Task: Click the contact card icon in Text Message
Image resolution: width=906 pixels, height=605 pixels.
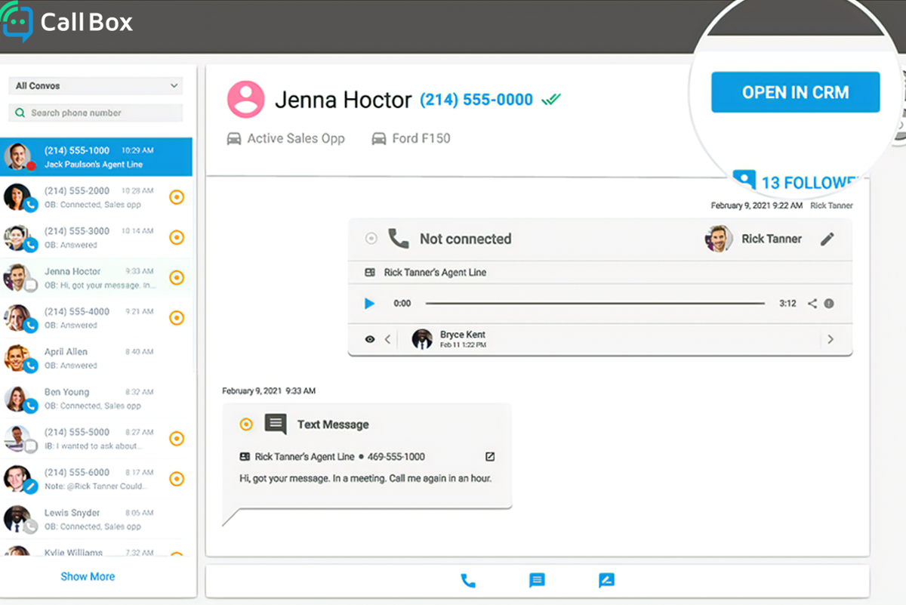Action: click(x=245, y=457)
